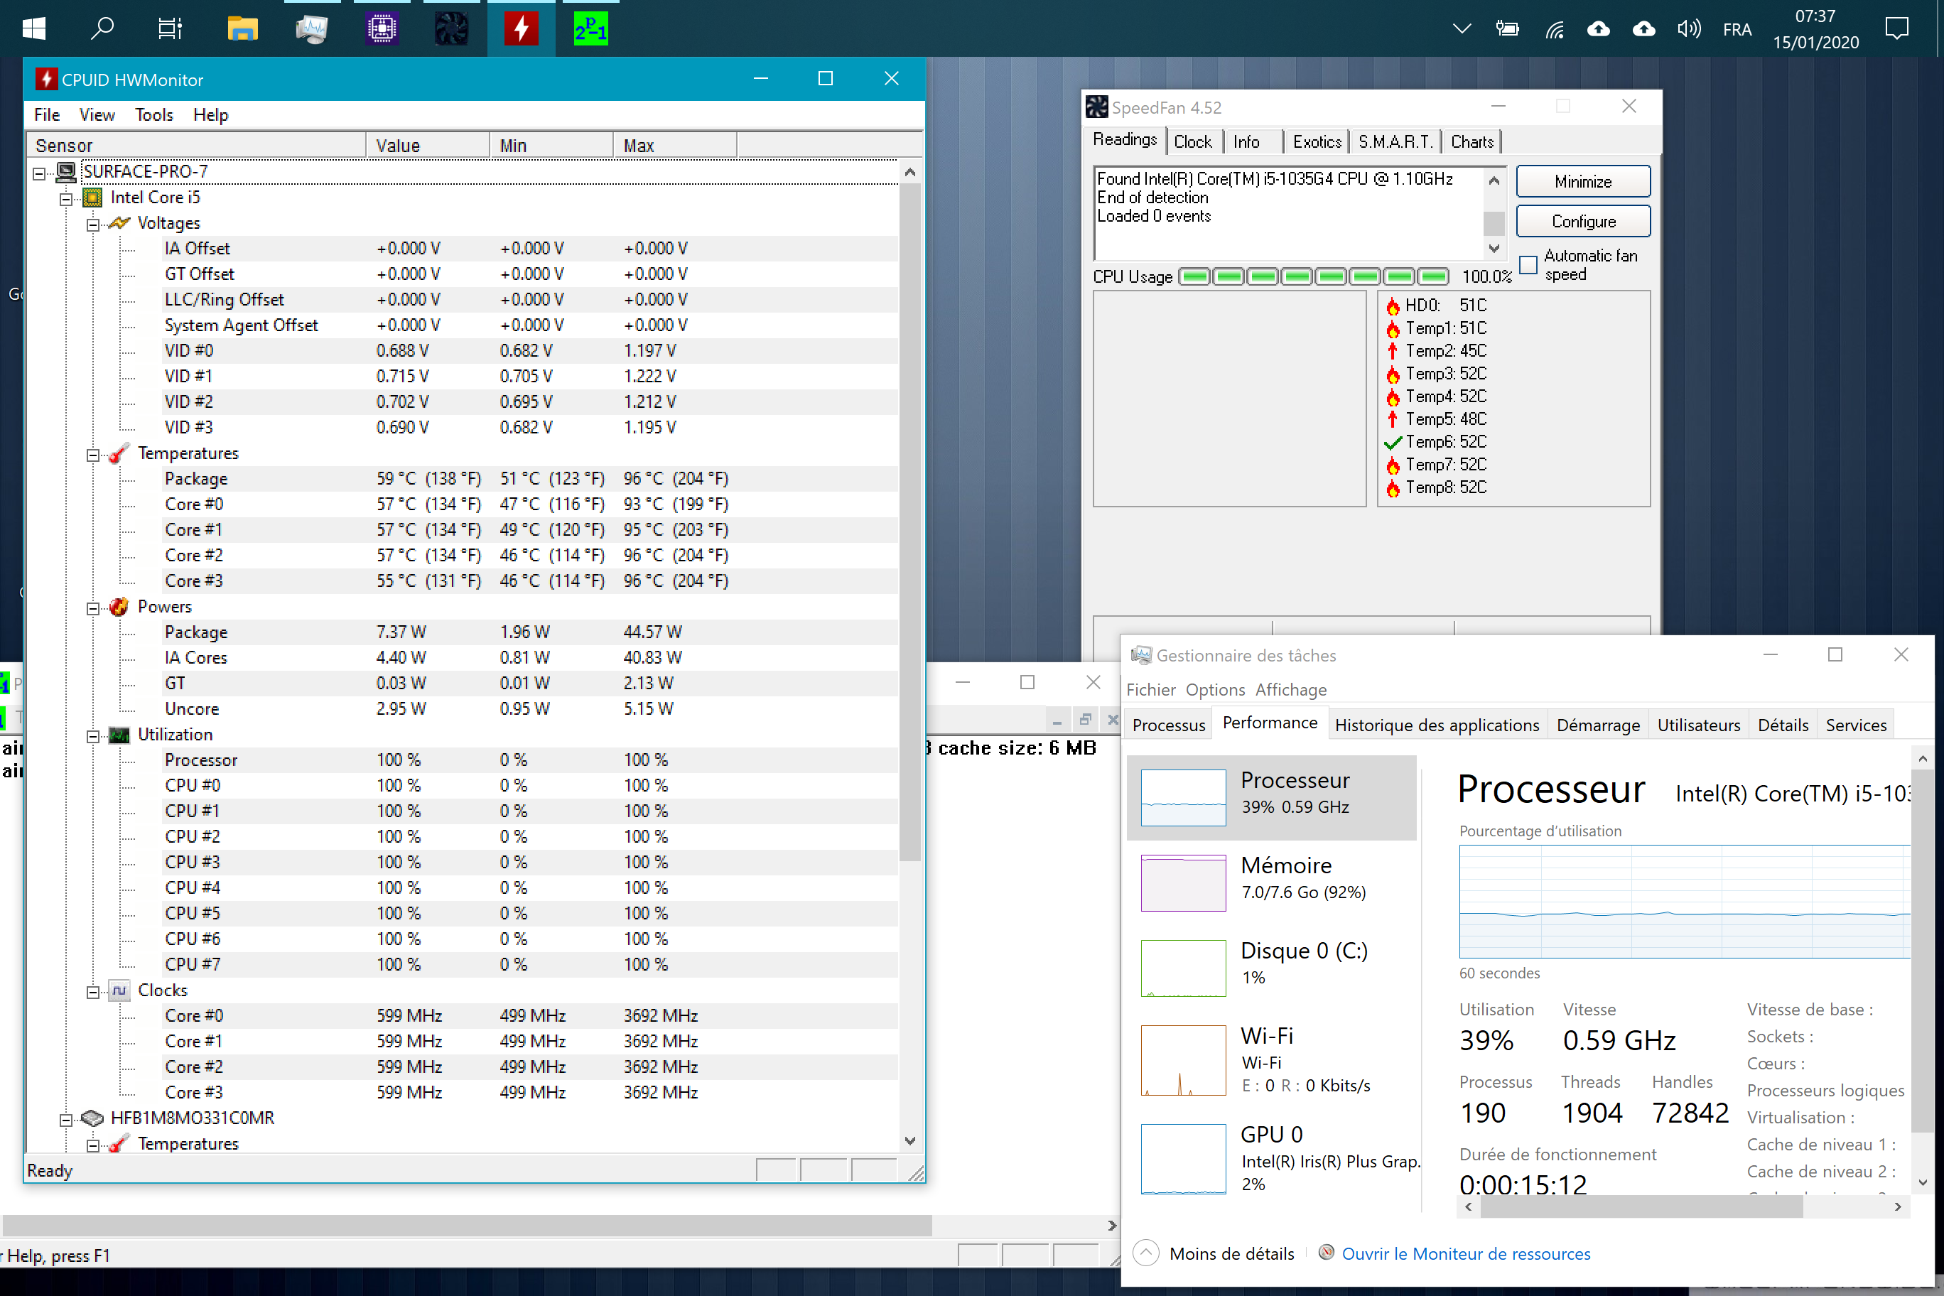Open the Tools menu in HWMonitor
1944x1296 pixels.
pos(153,115)
